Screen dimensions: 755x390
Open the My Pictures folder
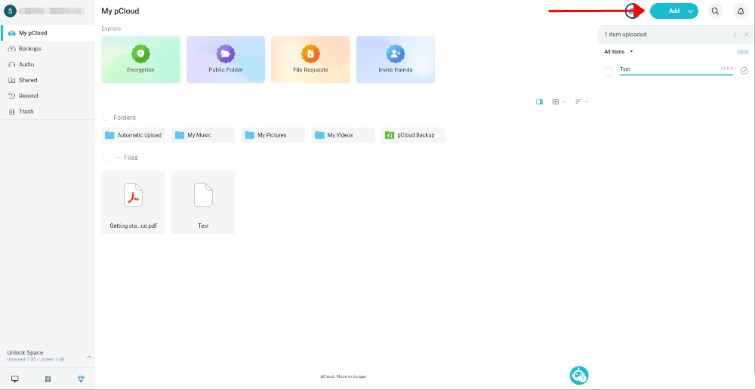[273, 135]
